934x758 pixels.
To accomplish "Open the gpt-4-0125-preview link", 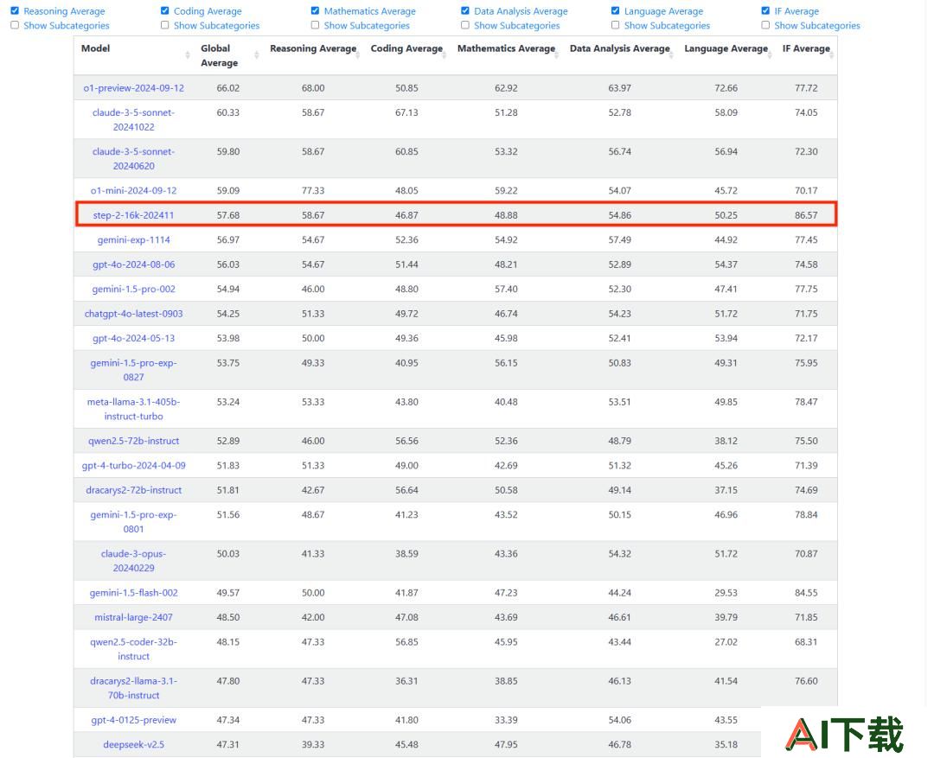I will pyautogui.click(x=133, y=720).
